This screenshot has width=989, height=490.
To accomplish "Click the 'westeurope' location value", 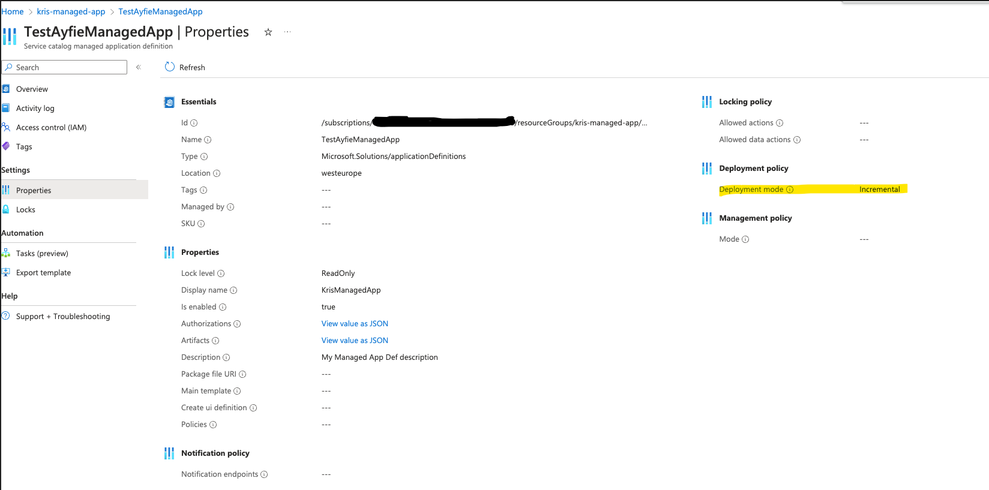I will pyautogui.click(x=341, y=173).
